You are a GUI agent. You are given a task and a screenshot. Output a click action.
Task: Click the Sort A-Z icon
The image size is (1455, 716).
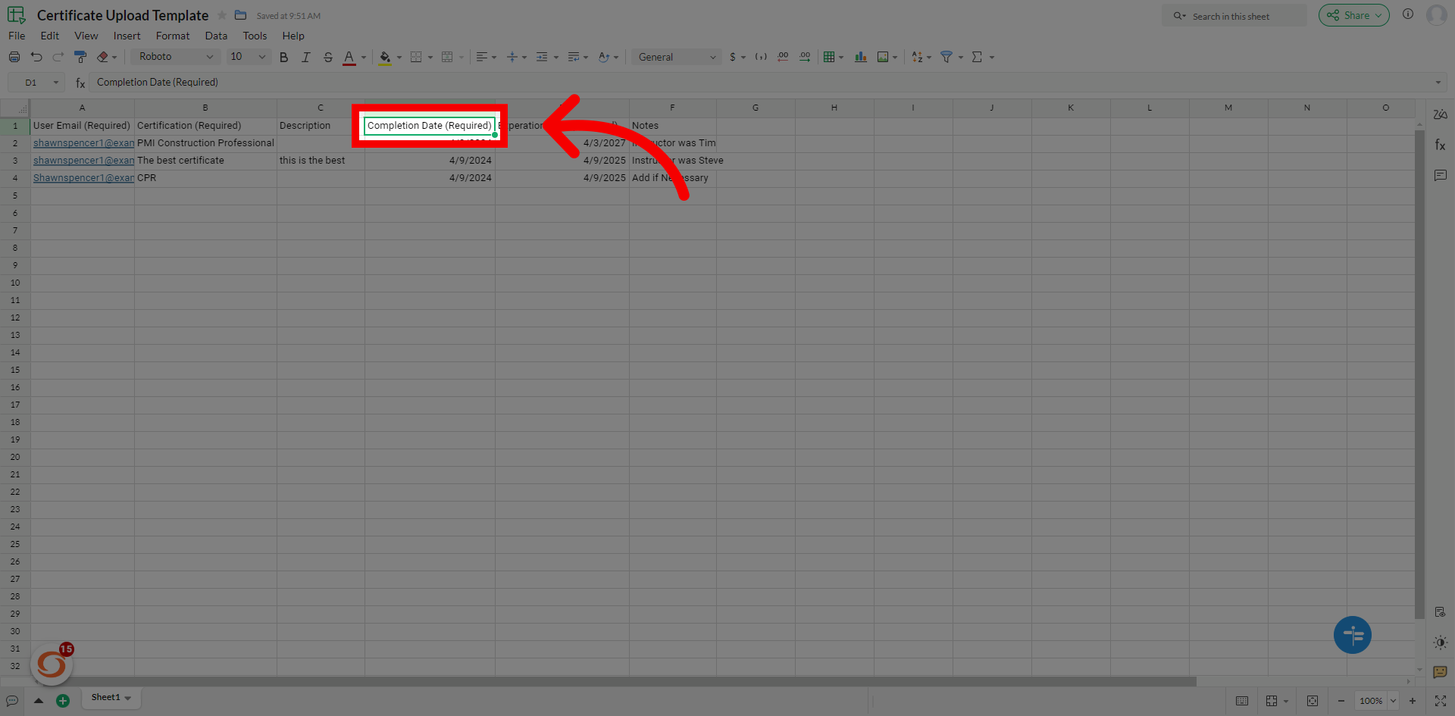917,57
